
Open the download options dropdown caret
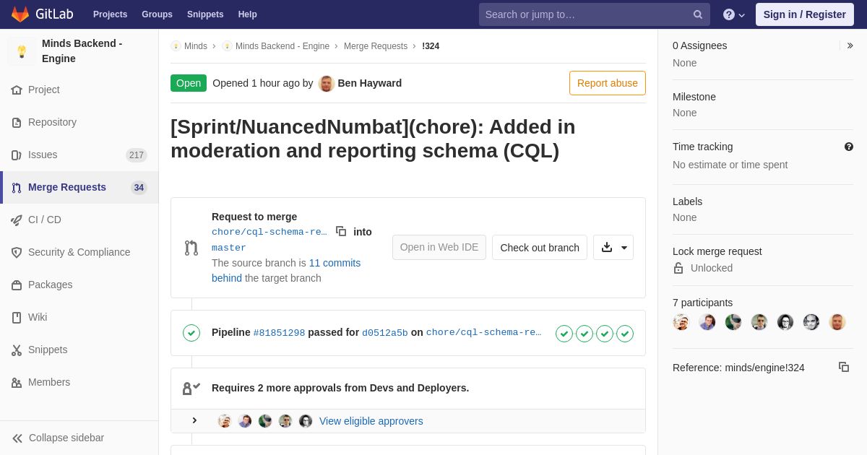pos(624,248)
